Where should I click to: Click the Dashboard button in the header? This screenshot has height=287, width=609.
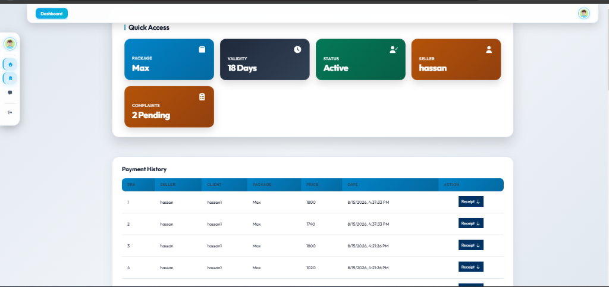coord(52,14)
